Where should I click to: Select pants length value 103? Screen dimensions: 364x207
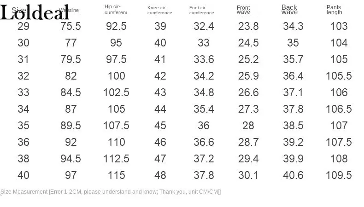pos(339,26)
